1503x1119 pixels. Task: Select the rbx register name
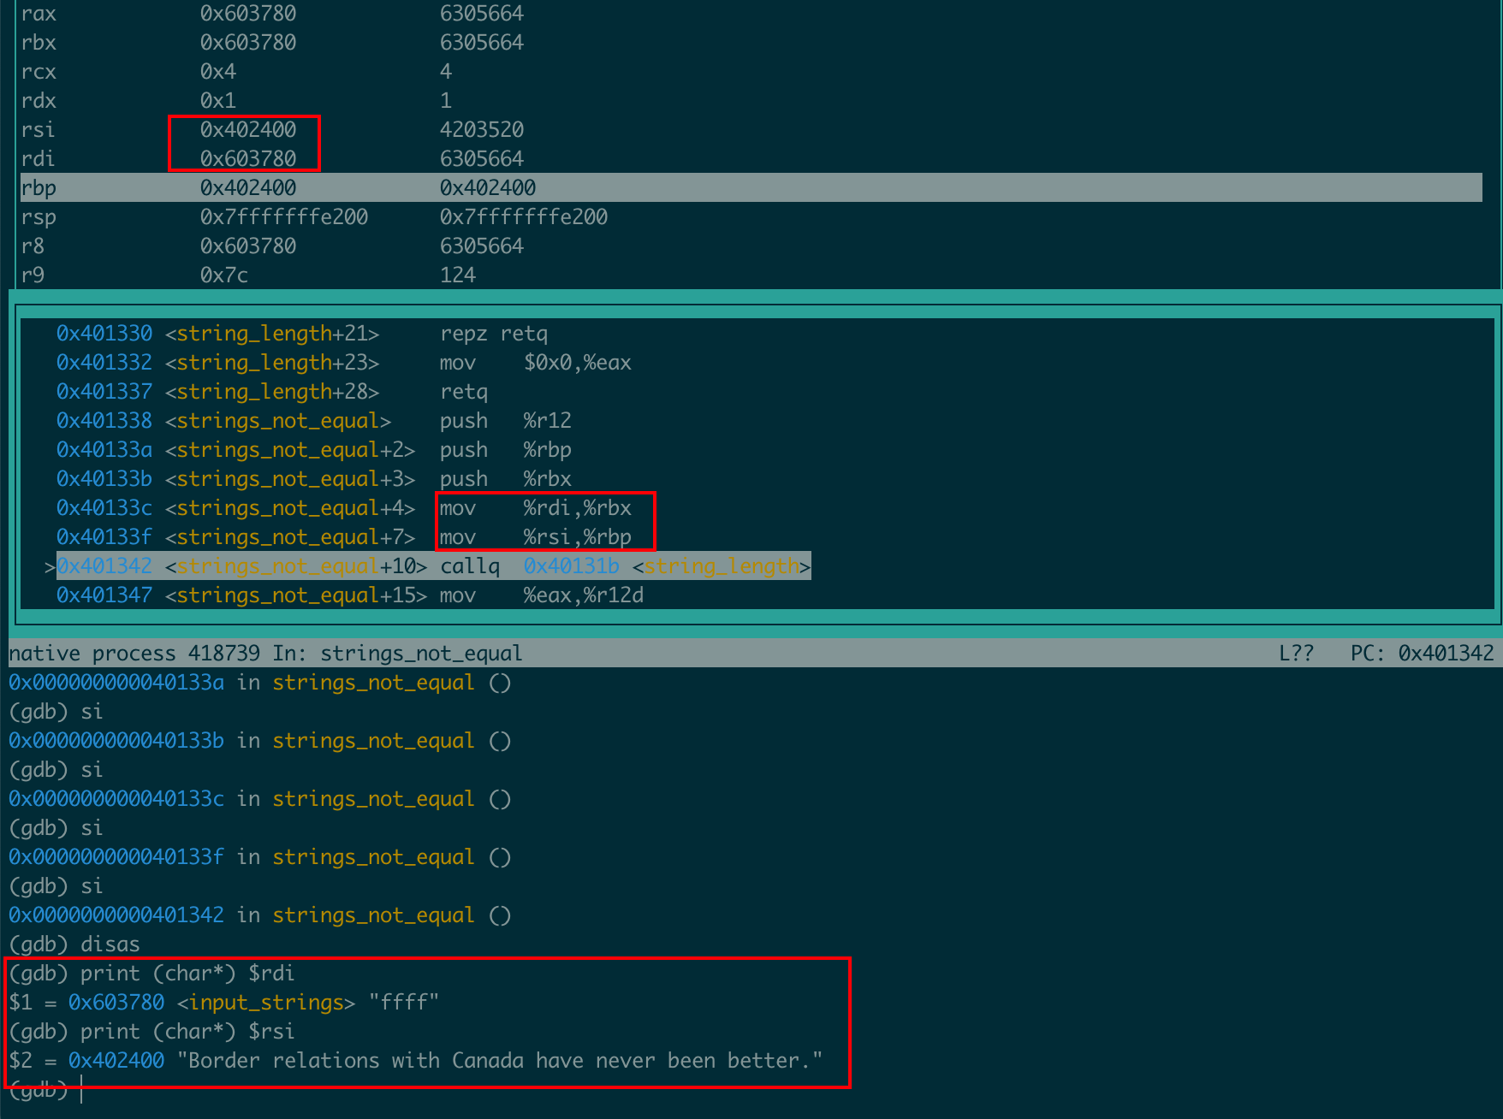tap(39, 43)
